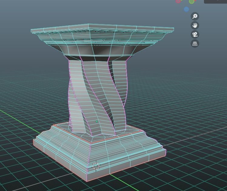Viewport: 227px width, 191px height.
Task: Toggle the camera view icon
Action: (x=195, y=34)
